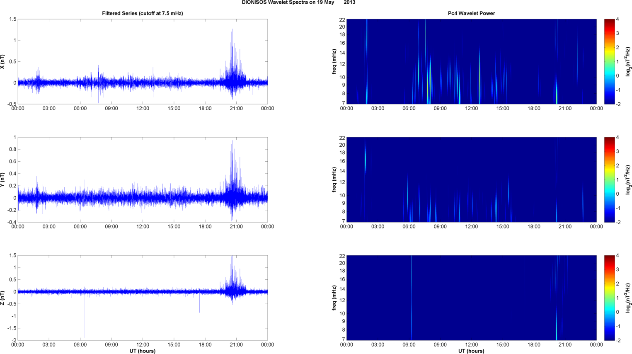Click the bright streak near 02:00 in X spectrum
Viewport: 632px width, 354px height.
366,61
